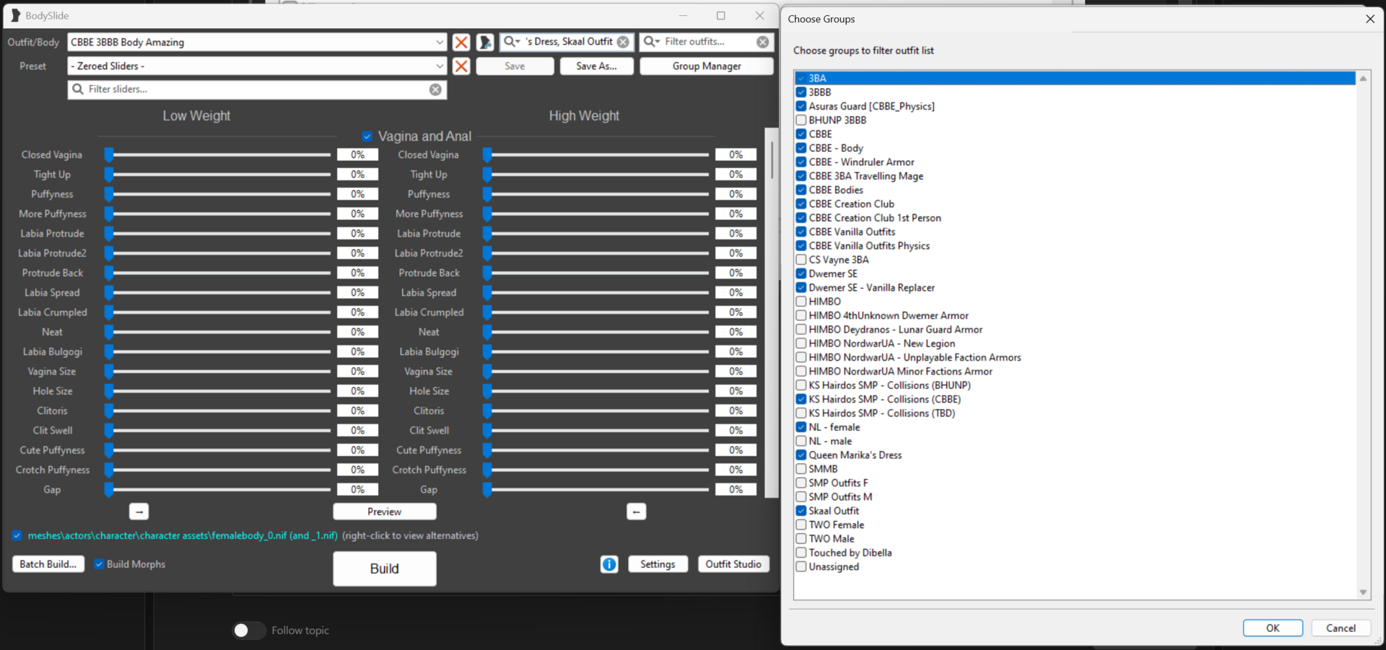
Task: Click the Low Weight Tight Up slider
Action: pos(219,175)
